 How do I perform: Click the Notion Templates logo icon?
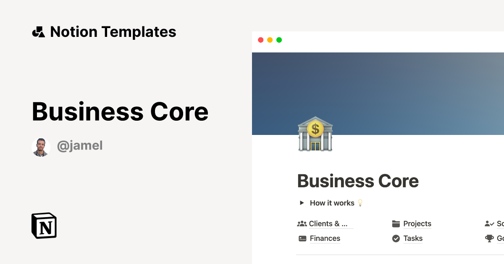pos(38,31)
